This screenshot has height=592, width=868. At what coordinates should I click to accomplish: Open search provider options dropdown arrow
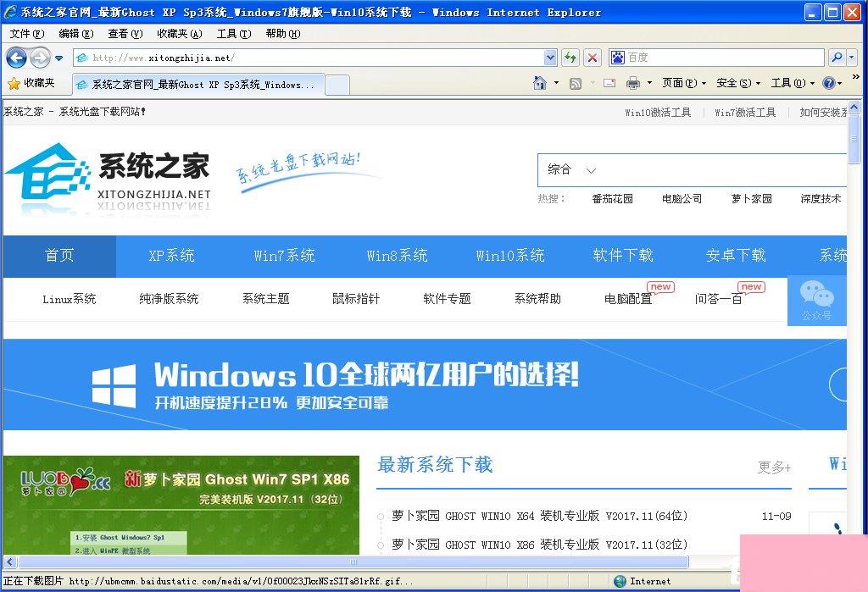pos(852,58)
